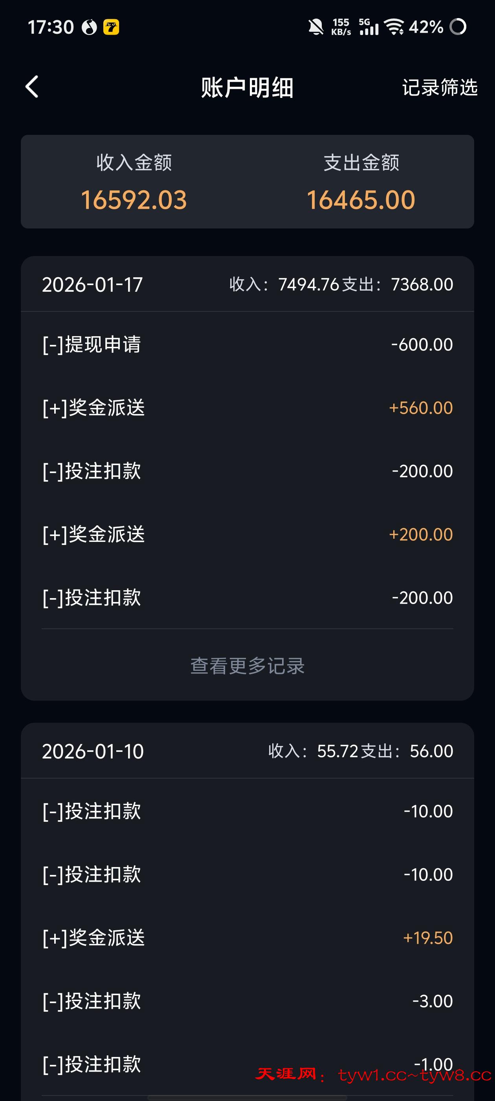This screenshot has height=1101, width=495.
Task: Tap the 收入金额 16592.03 total
Action: [x=134, y=199]
